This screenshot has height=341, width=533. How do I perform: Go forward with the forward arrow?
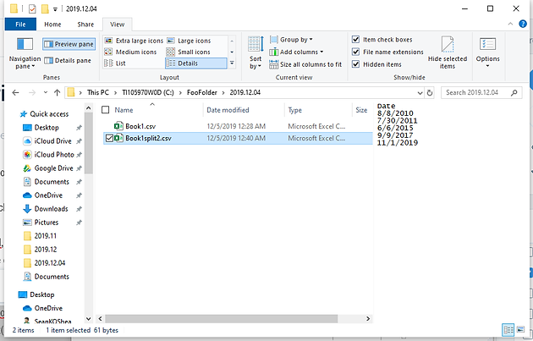coord(32,92)
